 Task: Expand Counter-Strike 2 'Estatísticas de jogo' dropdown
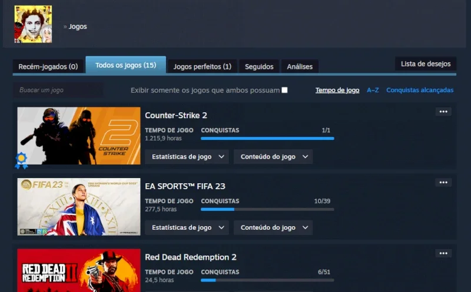click(187, 156)
